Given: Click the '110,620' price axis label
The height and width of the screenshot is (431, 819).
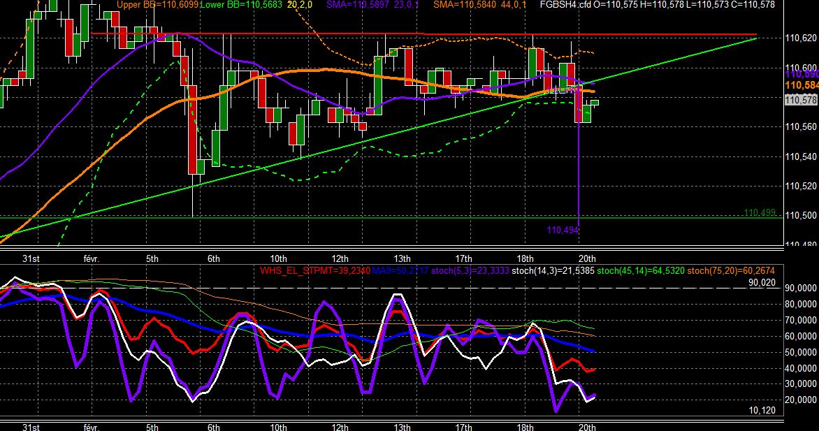Looking at the screenshot, I should point(802,38).
